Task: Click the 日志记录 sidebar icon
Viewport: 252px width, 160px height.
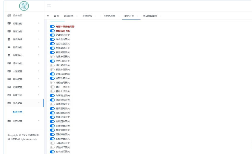Action: (x=9, y=121)
